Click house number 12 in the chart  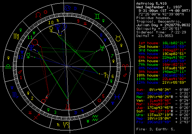(21, 57)
